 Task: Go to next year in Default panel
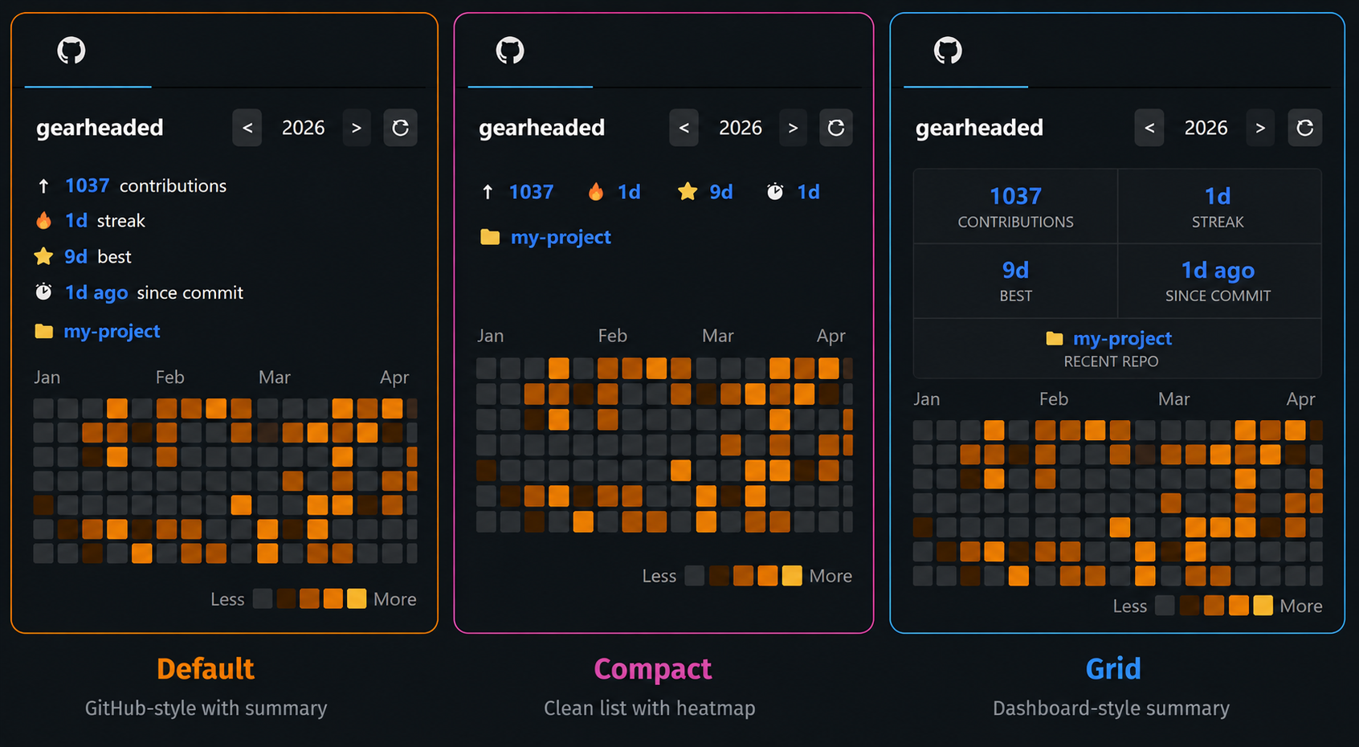point(357,128)
